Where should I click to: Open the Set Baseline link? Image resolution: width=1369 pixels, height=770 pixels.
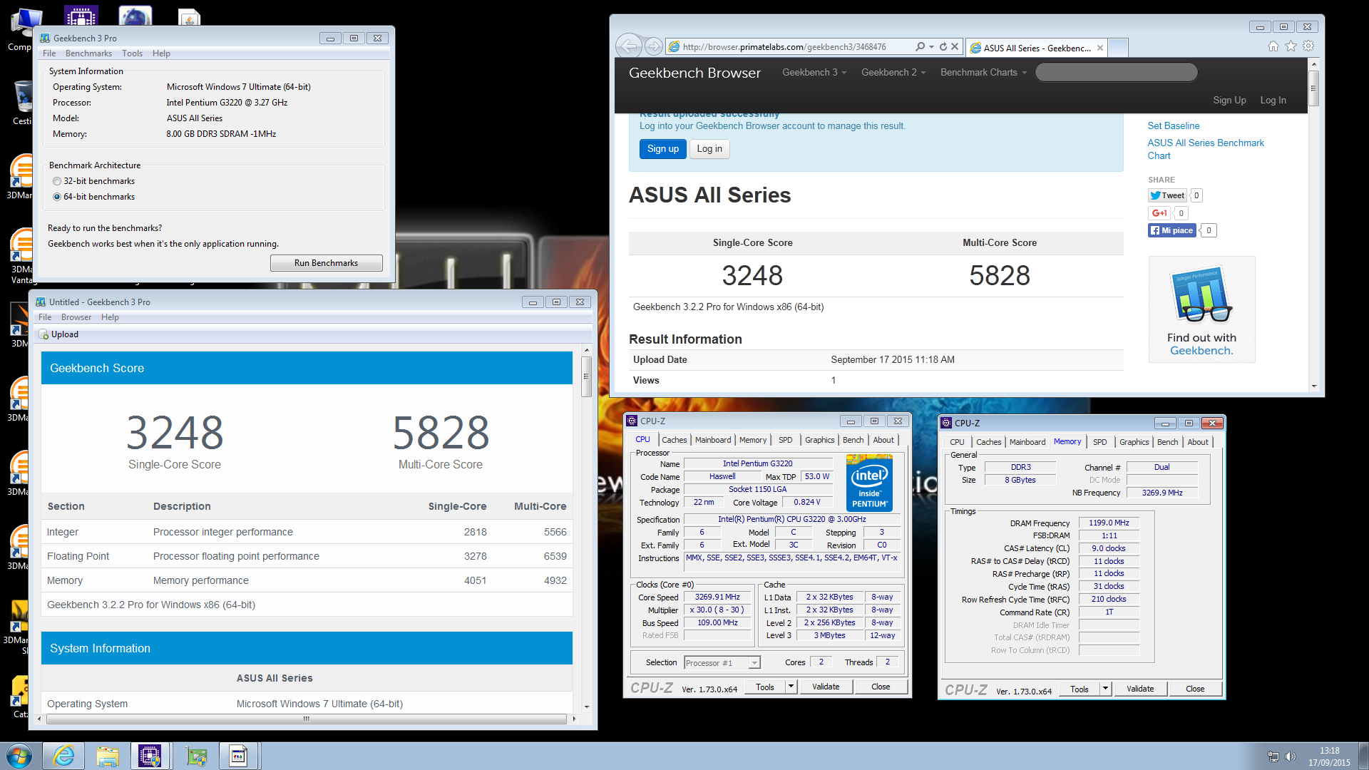1173,126
